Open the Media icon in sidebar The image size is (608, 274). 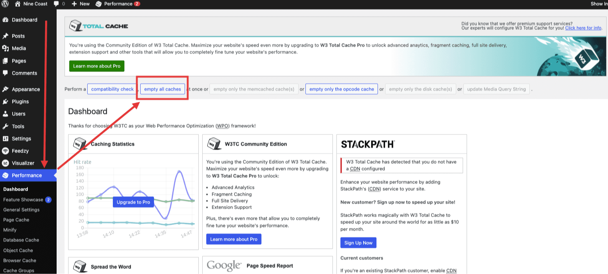(5, 48)
